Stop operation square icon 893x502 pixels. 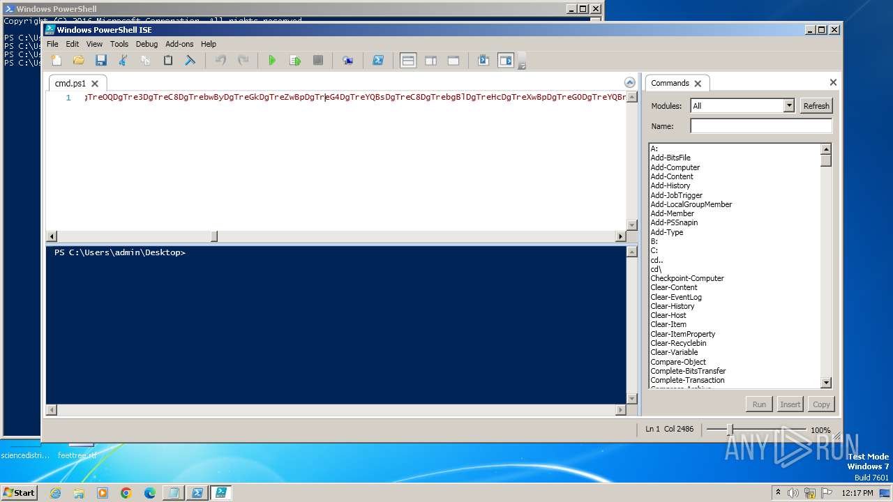tap(317, 61)
